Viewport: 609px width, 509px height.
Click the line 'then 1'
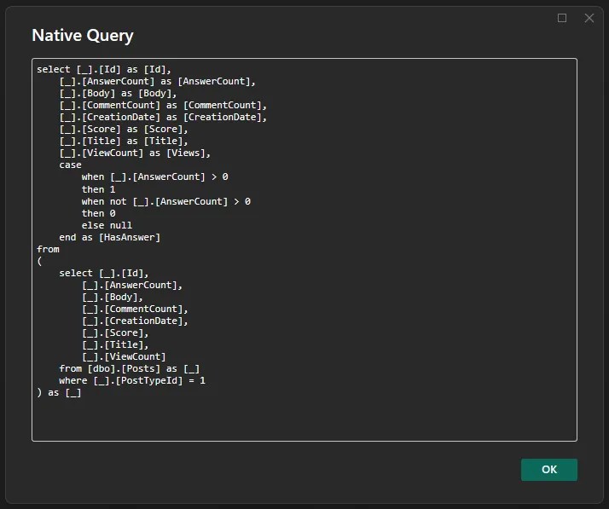tap(98, 189)
